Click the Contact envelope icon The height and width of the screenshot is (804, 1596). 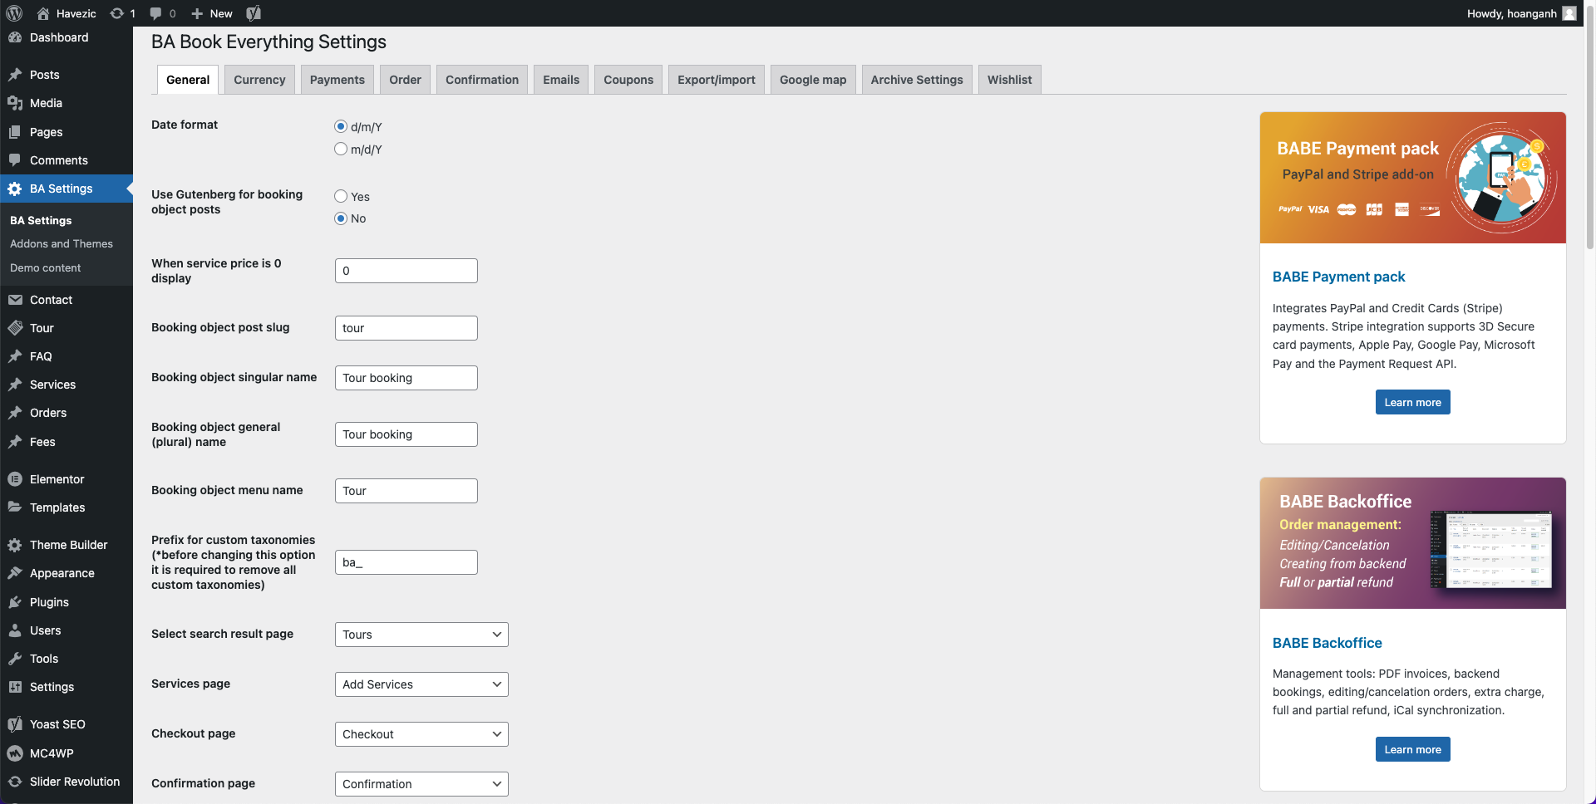click(15, 300)
